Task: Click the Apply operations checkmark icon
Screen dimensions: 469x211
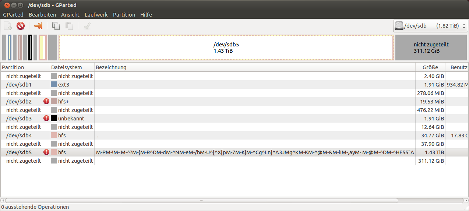Action: (x=87, y=26)
